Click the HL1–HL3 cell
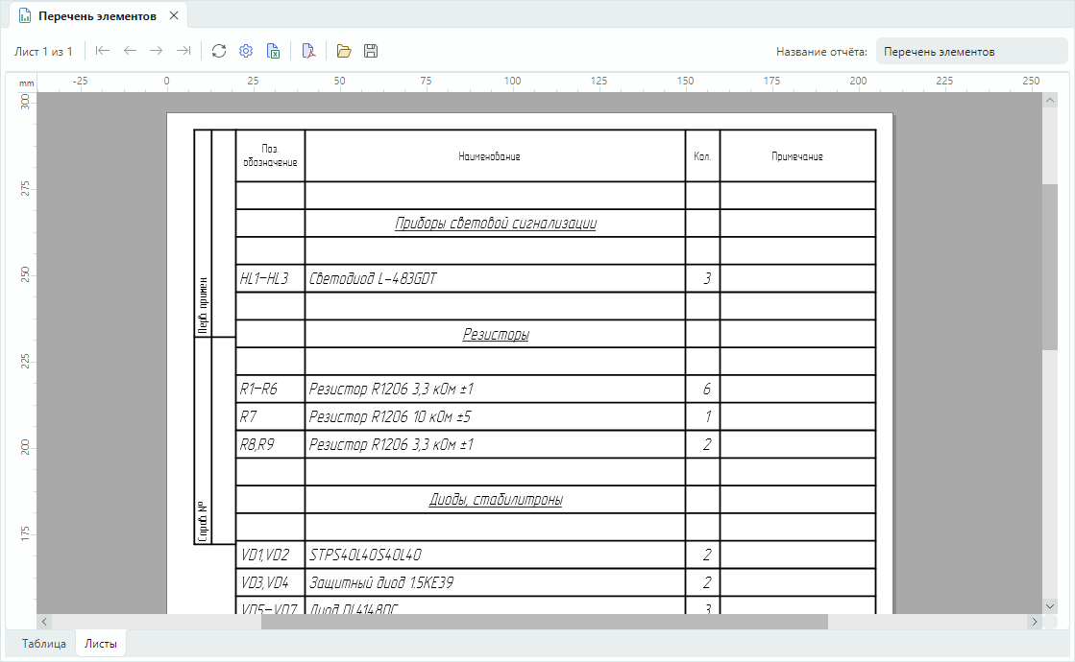 (270, 278)
